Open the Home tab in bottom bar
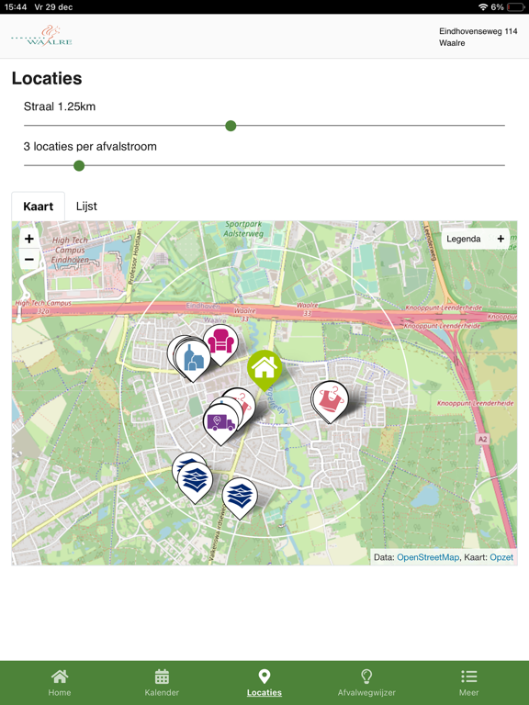529x705 pixels. tap(60, 683)
